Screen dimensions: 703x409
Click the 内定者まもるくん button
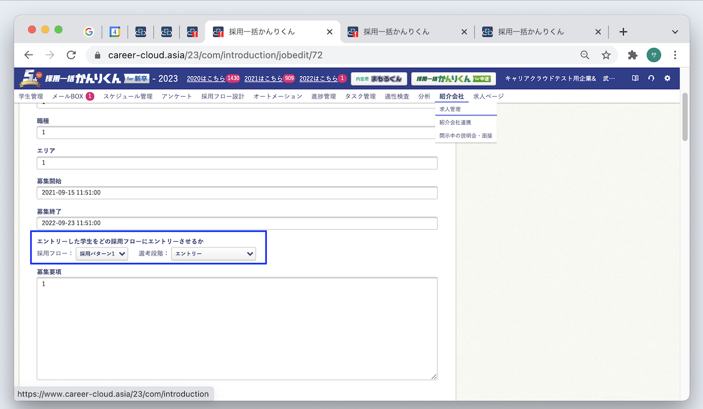pyautogui.click(x=379, y=78)
